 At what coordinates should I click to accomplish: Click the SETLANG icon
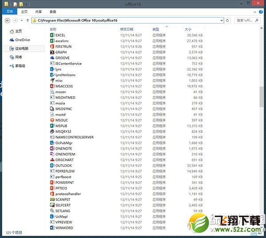point(52,211)
